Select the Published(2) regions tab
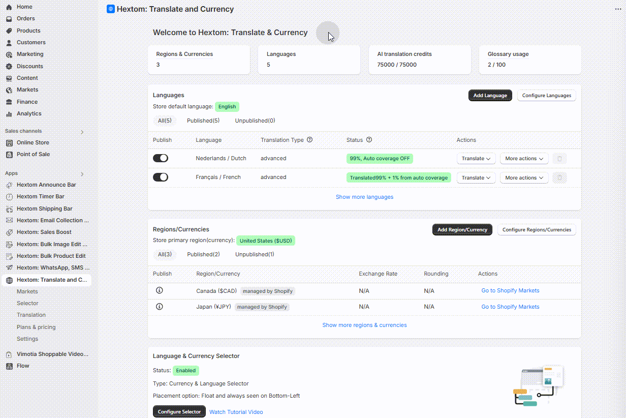The height and width of the screenshot is (418, 626). 203,254
